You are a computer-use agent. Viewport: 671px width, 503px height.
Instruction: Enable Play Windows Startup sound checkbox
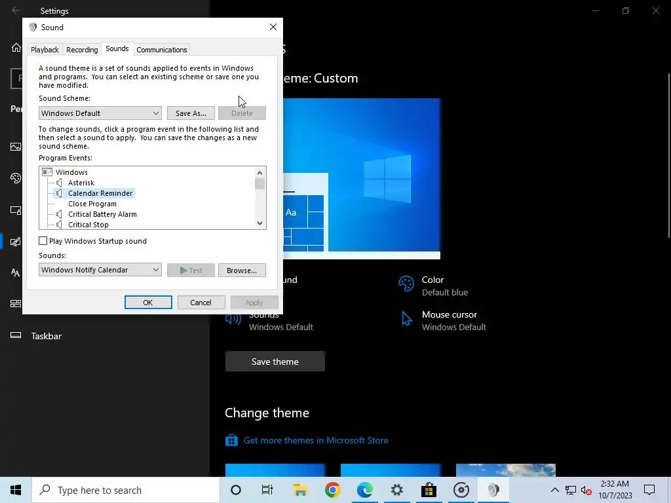click(43, 241)
